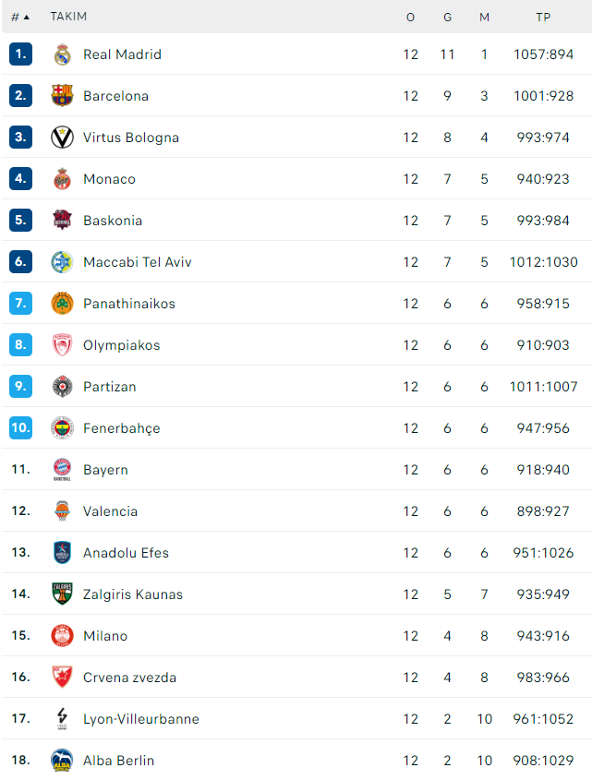Screen dimensions: 592x780
Task: Click the TAKIM column header
Action: pos(68,17)
